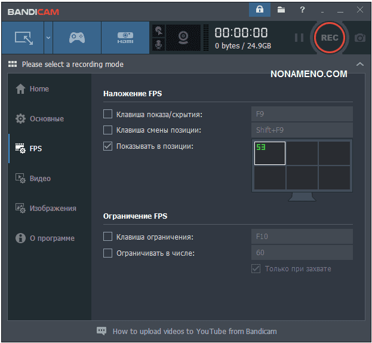Click the camera screenshot icon

[359, 38]
